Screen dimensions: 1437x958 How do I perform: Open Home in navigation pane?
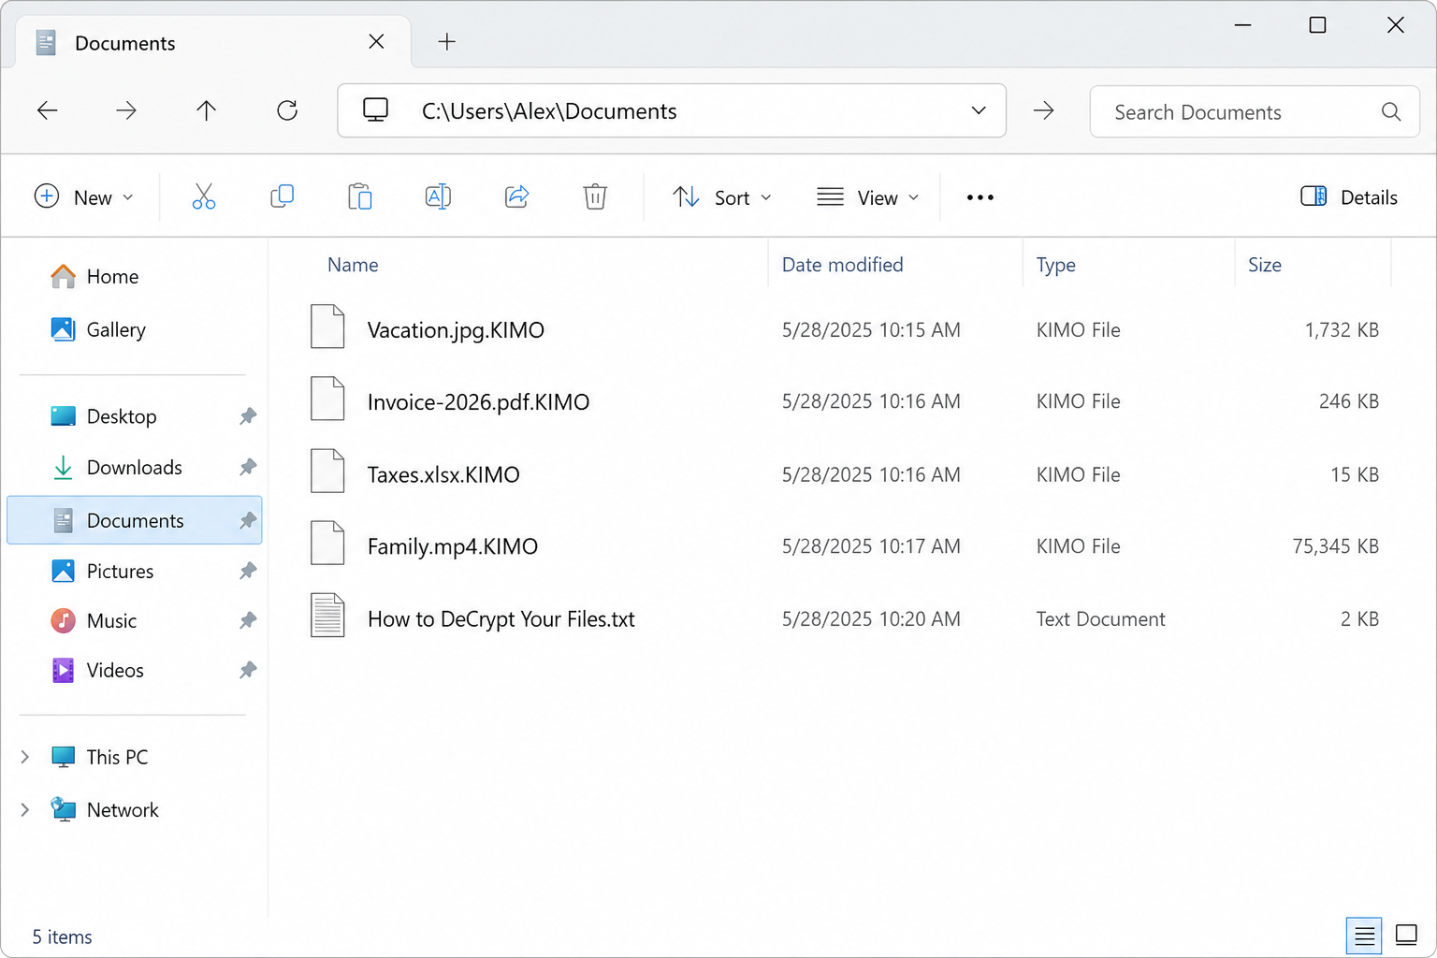click(x=94, y=277)
